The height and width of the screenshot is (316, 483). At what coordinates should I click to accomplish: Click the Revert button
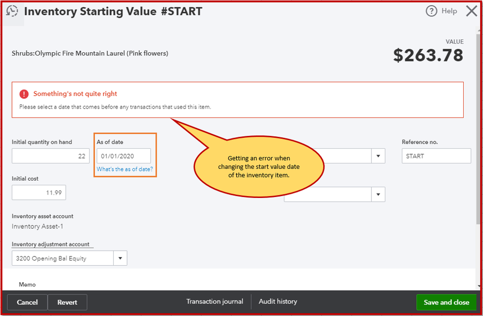[67, 301]
